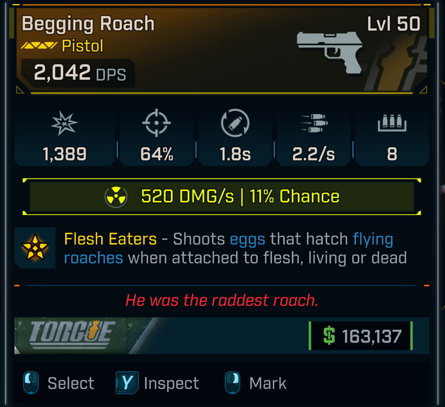445x407 pixels.
Task: Click the damage starburst icon
Action: [64, 123]
